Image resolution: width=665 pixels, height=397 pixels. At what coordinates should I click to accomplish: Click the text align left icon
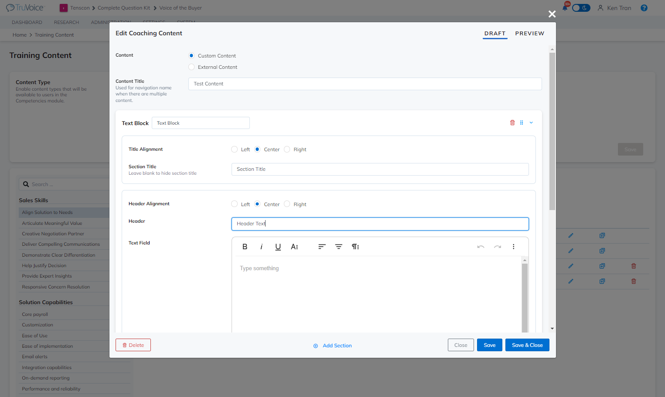click(322, 247)
